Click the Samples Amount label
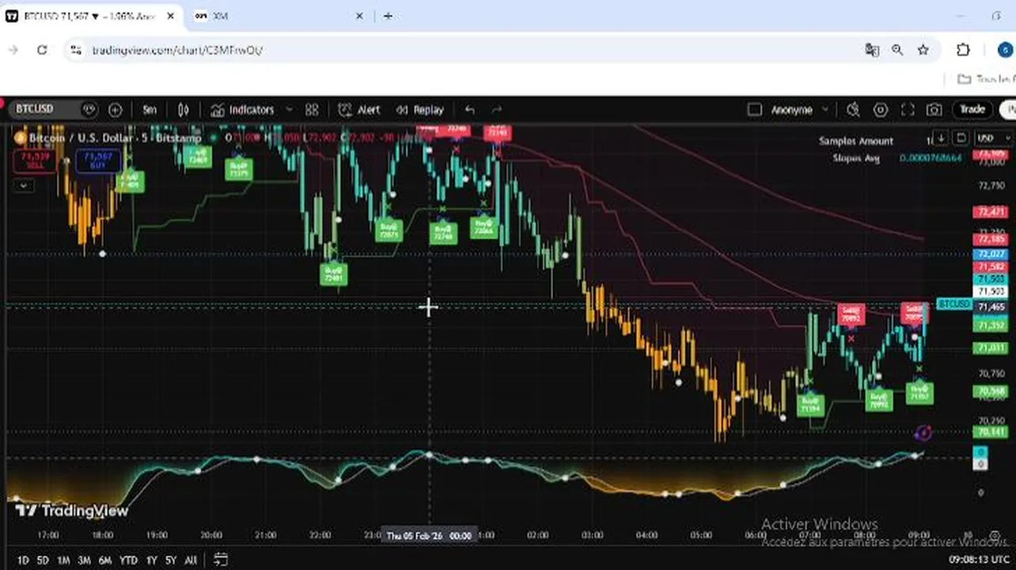The width and height of the screenshot is (1016, 570). tap(856, 141)
